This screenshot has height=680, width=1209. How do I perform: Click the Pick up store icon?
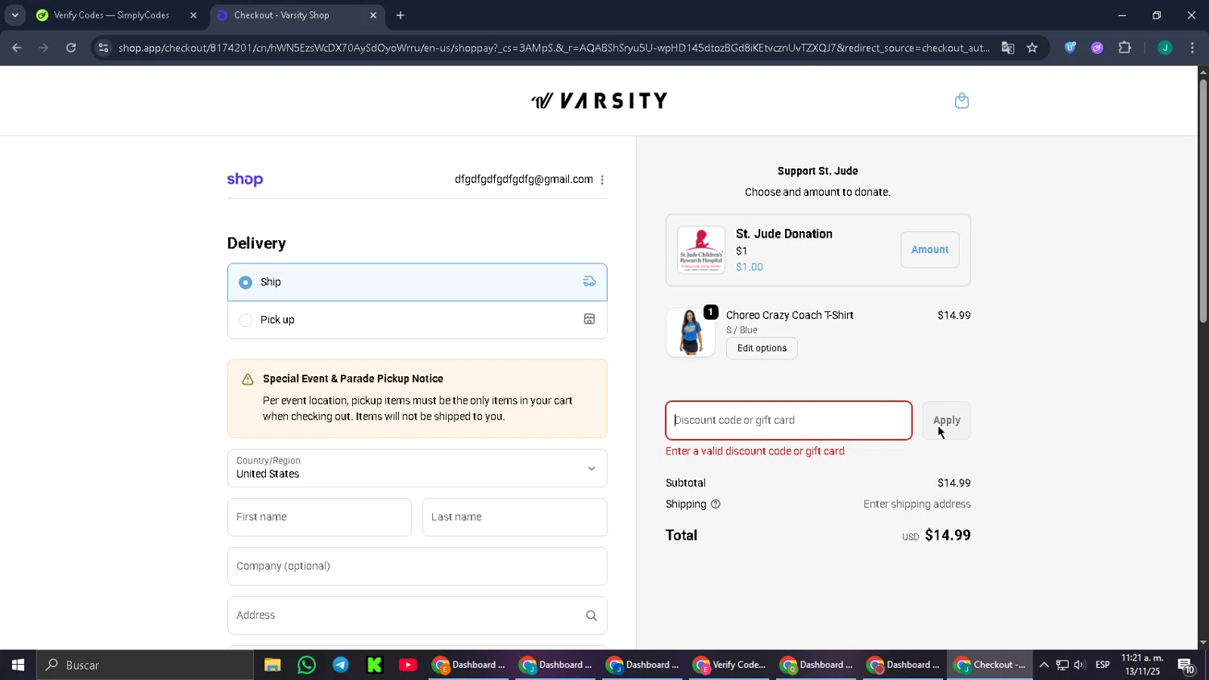point(589,320)
